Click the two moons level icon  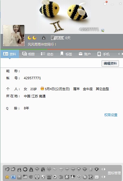(x=32, y=38)
